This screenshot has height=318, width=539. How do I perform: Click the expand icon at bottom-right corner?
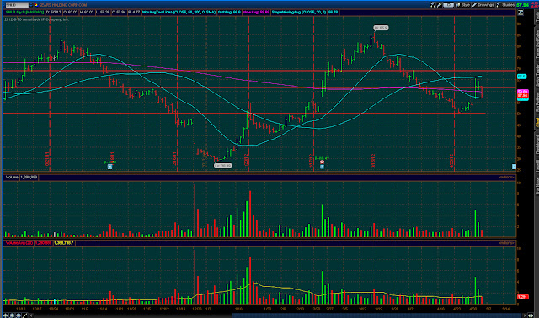click(x=531, y=315)
